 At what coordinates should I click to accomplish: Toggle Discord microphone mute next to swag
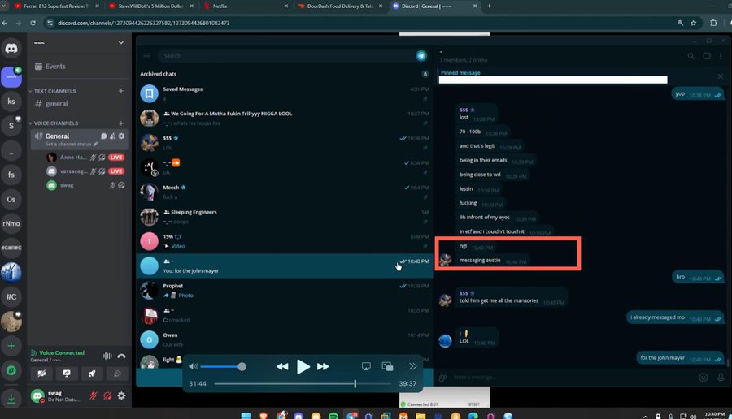[94, 395]
